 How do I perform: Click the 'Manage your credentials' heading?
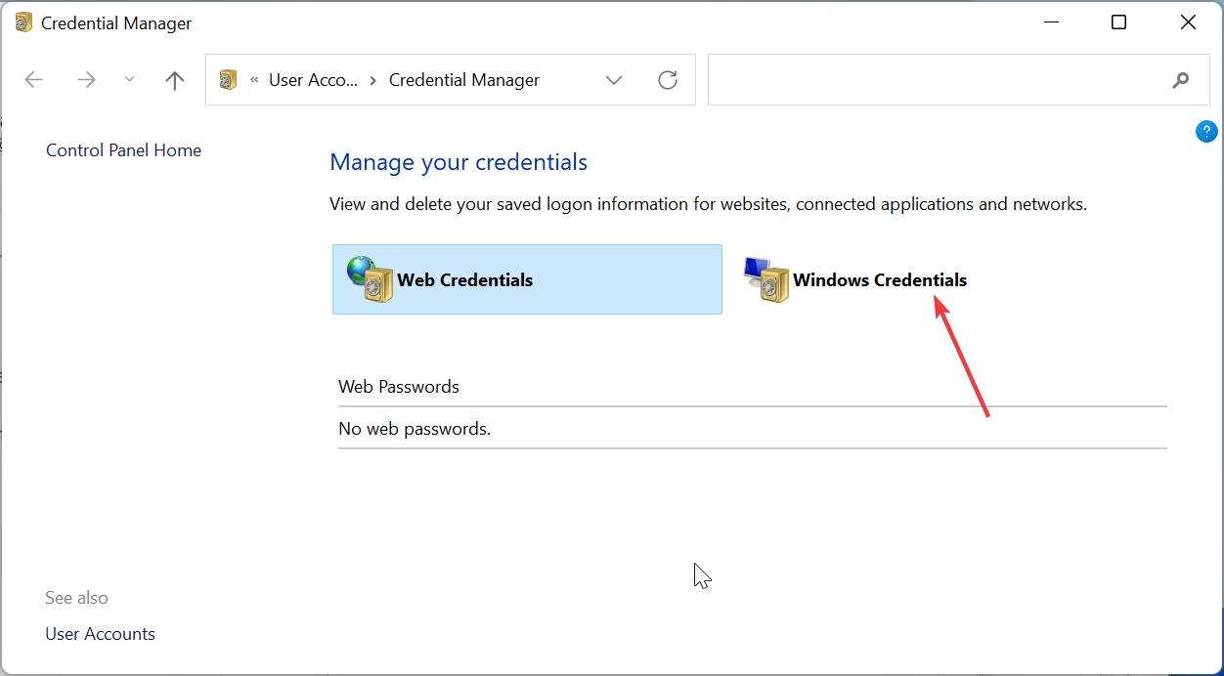tap(459, 162)
